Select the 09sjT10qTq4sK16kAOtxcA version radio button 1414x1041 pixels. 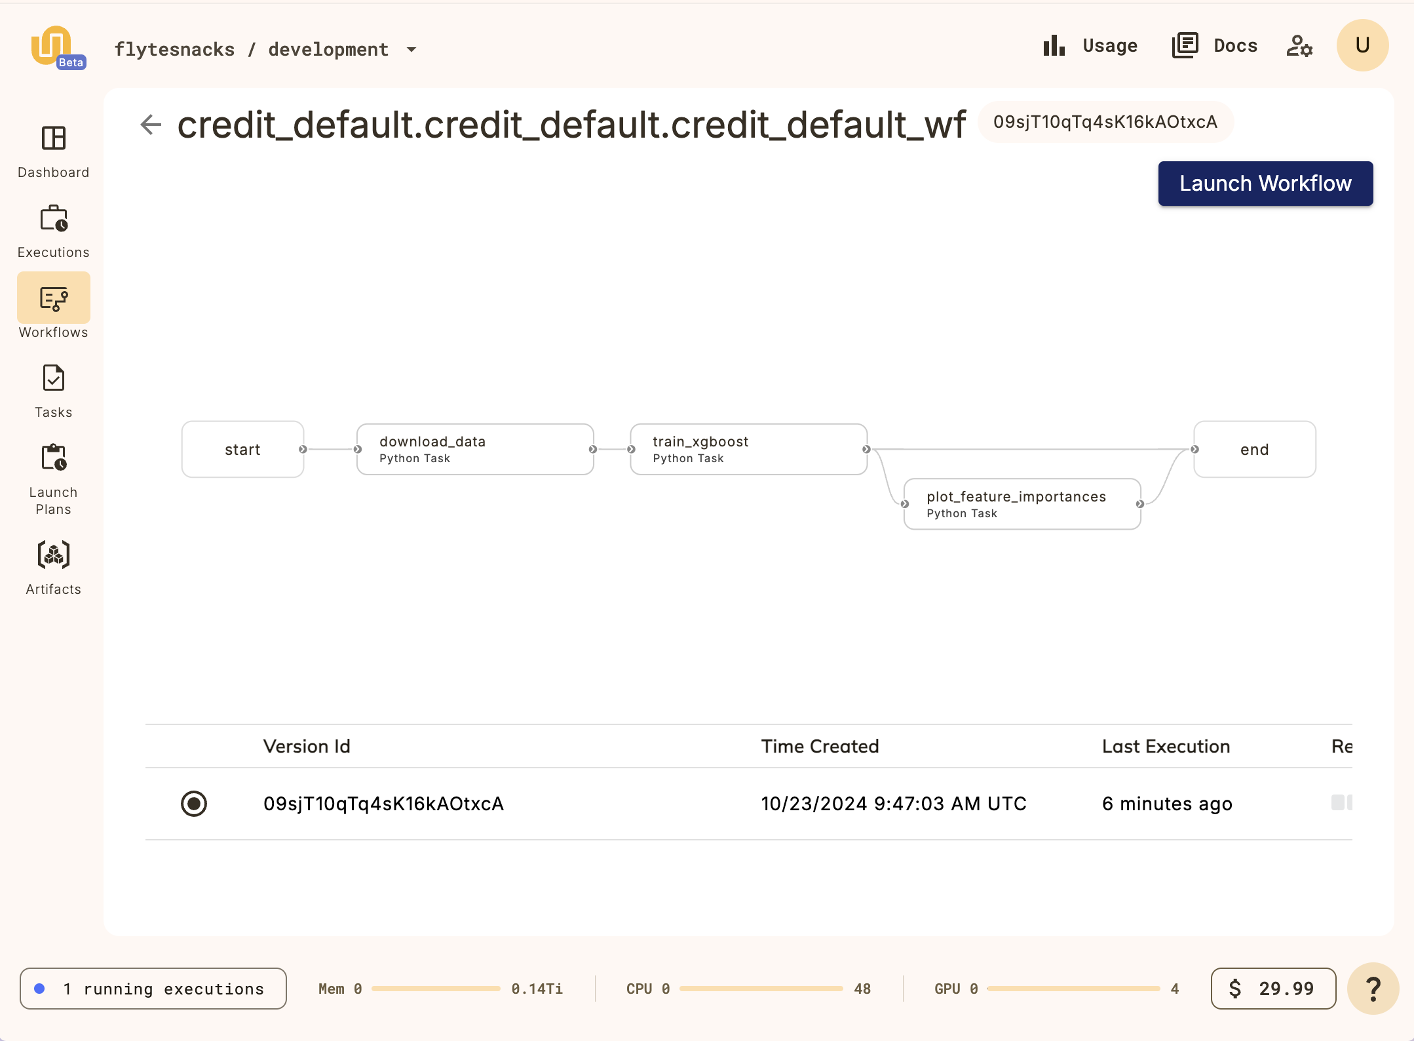pos(194,804)
